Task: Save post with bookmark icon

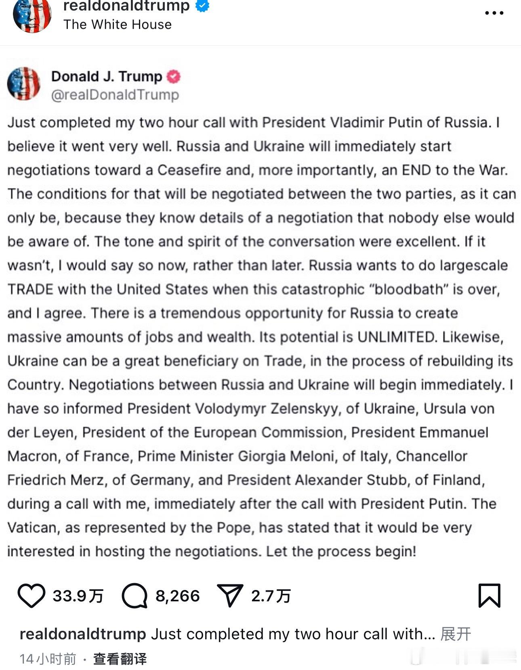Action: 489,596
